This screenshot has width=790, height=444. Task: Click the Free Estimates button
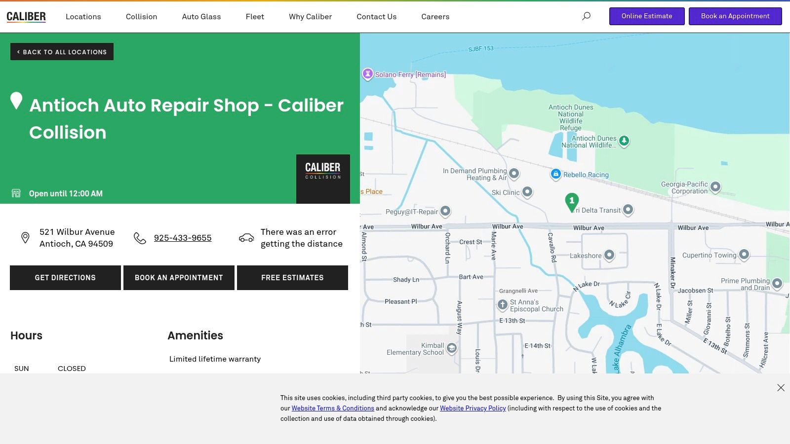(x=292, y=278)
